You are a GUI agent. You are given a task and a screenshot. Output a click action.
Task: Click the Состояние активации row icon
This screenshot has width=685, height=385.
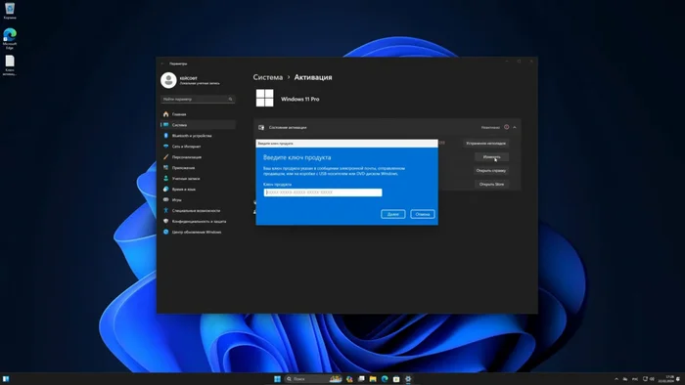coord(261,127)
